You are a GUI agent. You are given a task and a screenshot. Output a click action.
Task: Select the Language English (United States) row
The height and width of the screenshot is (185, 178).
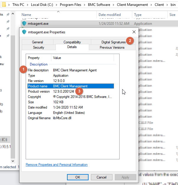click(71, 113)
